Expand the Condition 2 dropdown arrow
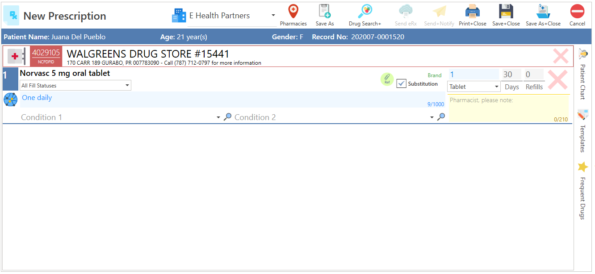This screenshot has height=274, width=595. point(432,117)
